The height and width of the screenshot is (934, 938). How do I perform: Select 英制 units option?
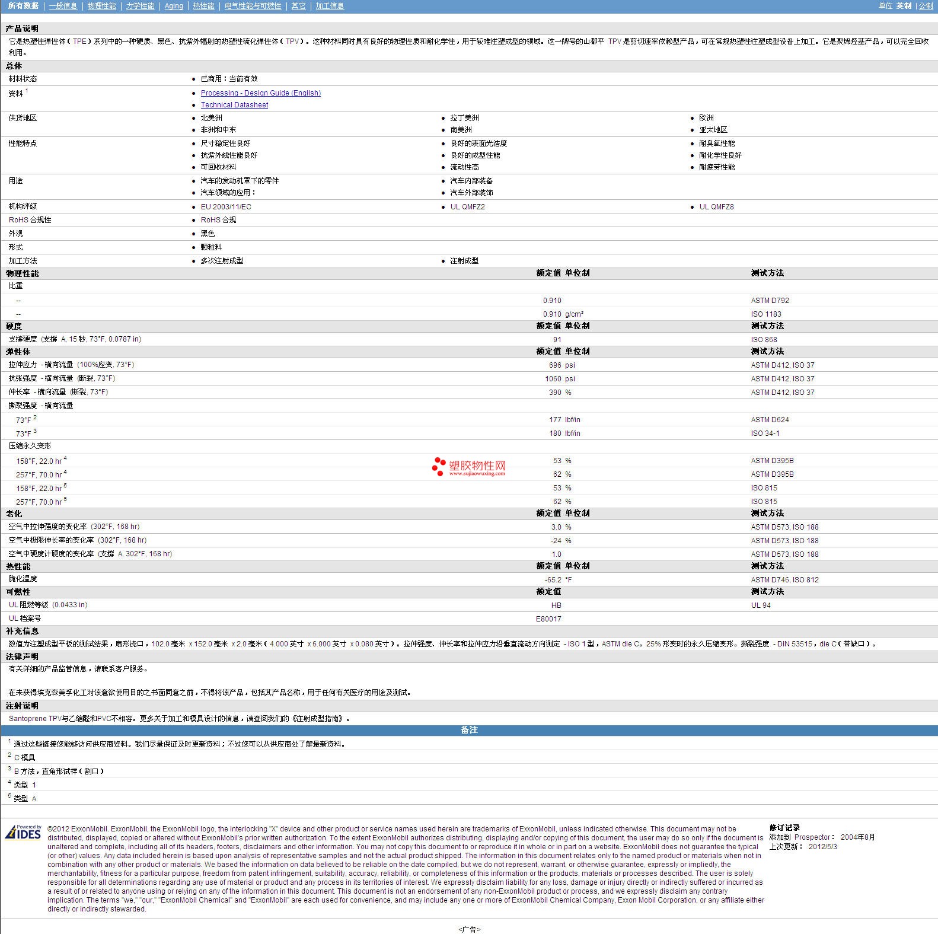[x=904, y=6]
